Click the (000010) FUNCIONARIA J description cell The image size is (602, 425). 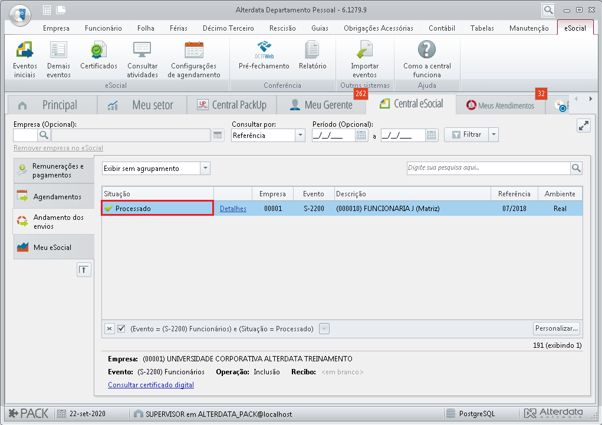coord(413,209)
